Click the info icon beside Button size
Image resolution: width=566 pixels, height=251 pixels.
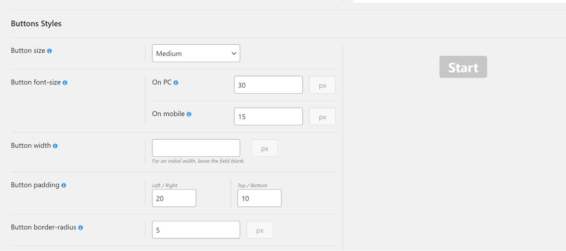click(x=50, y=51)
